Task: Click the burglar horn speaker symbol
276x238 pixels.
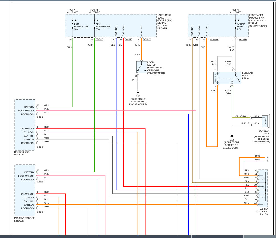Action: (x=266, y=121)
